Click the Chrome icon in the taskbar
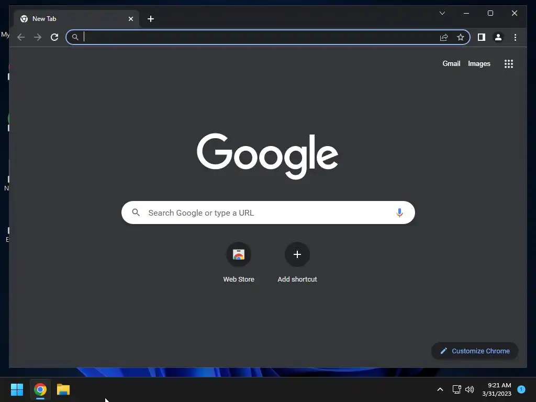 40,389
